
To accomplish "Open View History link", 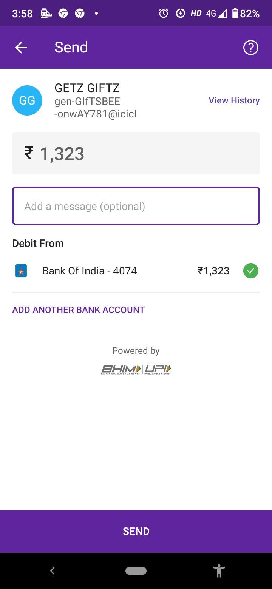I will (x=234, y=100).
